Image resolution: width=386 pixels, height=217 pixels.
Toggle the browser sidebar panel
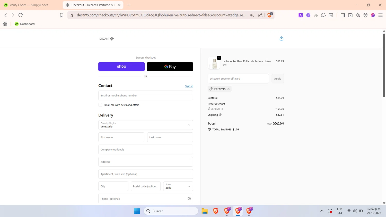coord(343,15)
